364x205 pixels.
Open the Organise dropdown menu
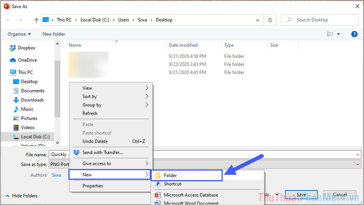point(19,34)
